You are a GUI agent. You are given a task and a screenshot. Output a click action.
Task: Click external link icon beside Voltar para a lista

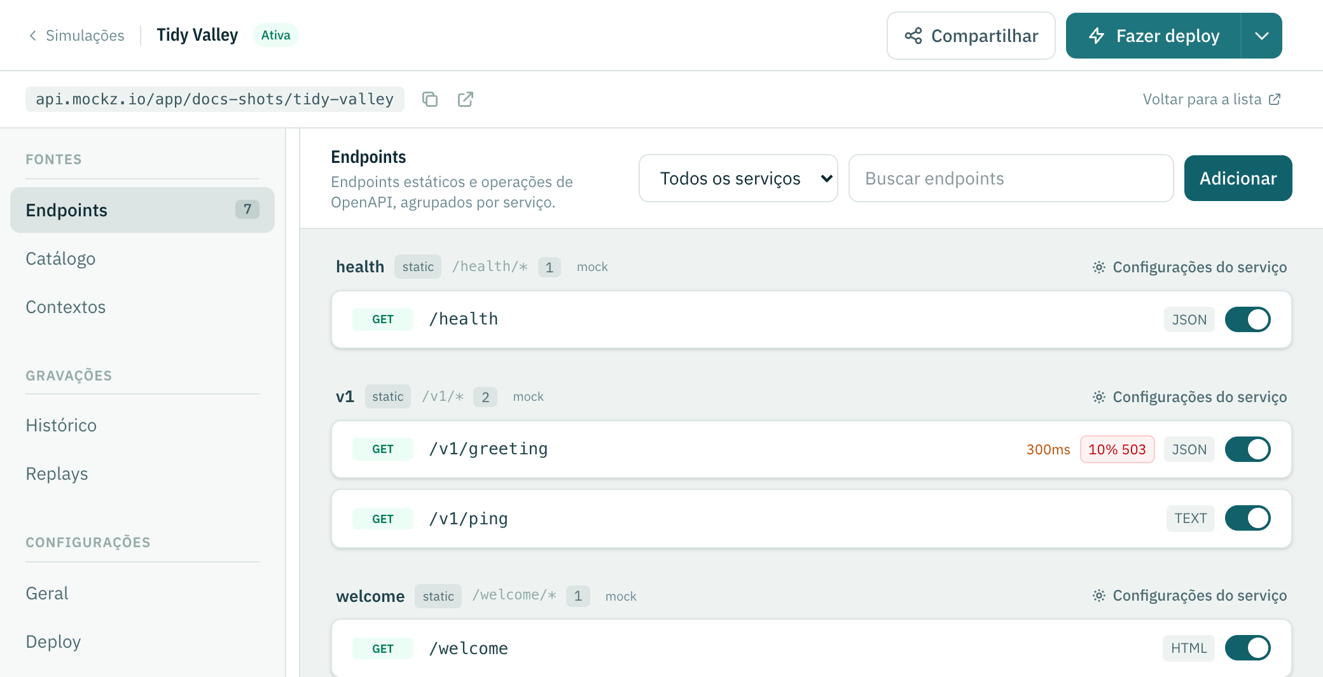click(x=1275, y=99)
